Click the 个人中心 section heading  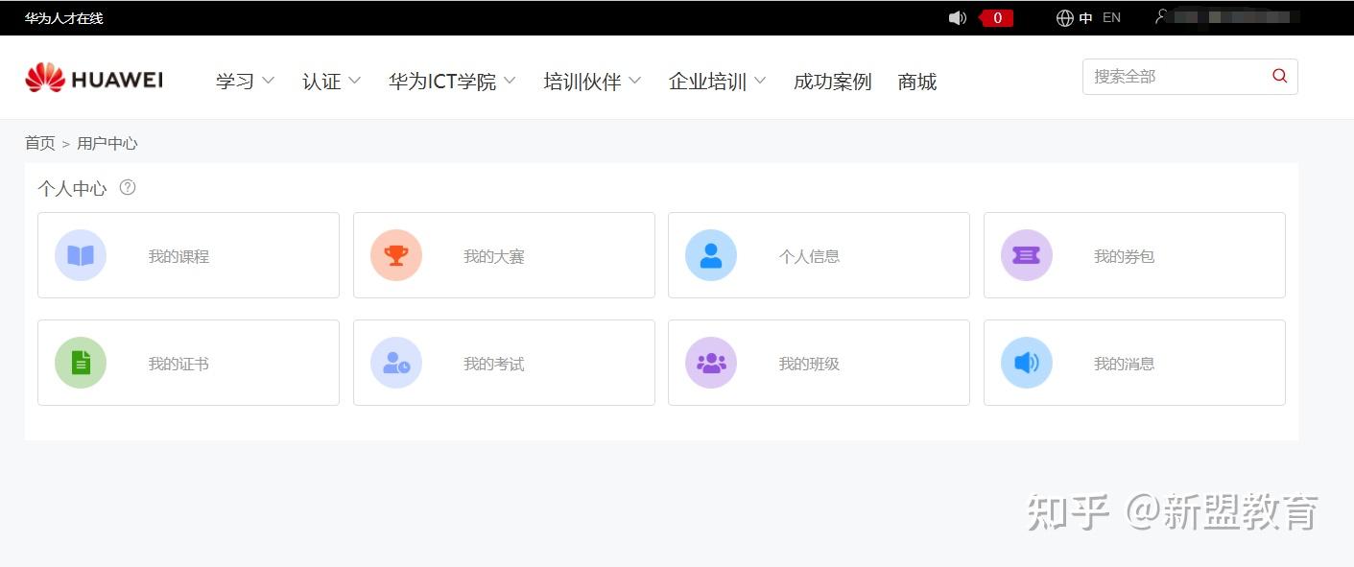click(72, 188)
